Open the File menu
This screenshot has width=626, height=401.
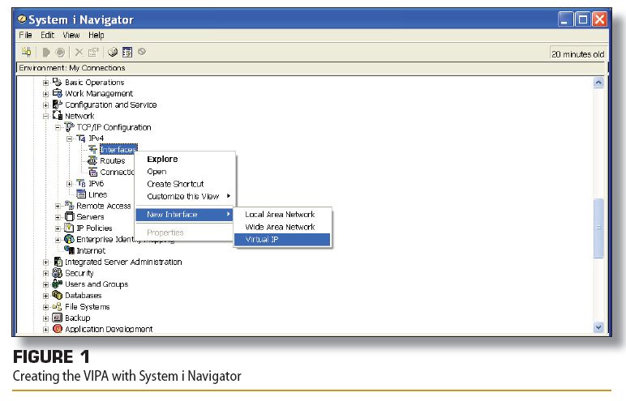pos(25,35)
